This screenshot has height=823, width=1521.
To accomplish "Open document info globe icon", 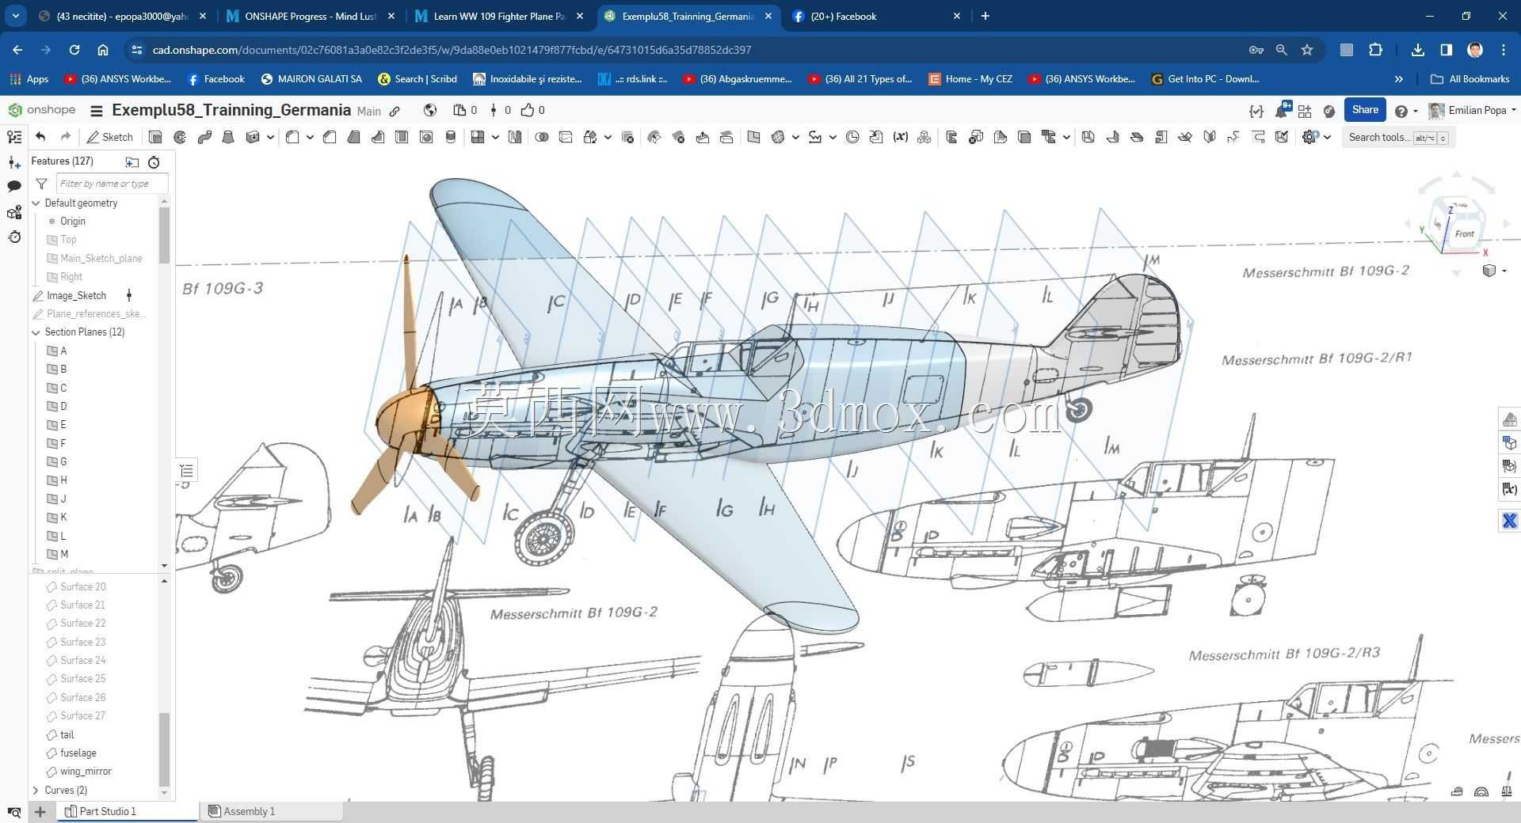I will [429, 110].
